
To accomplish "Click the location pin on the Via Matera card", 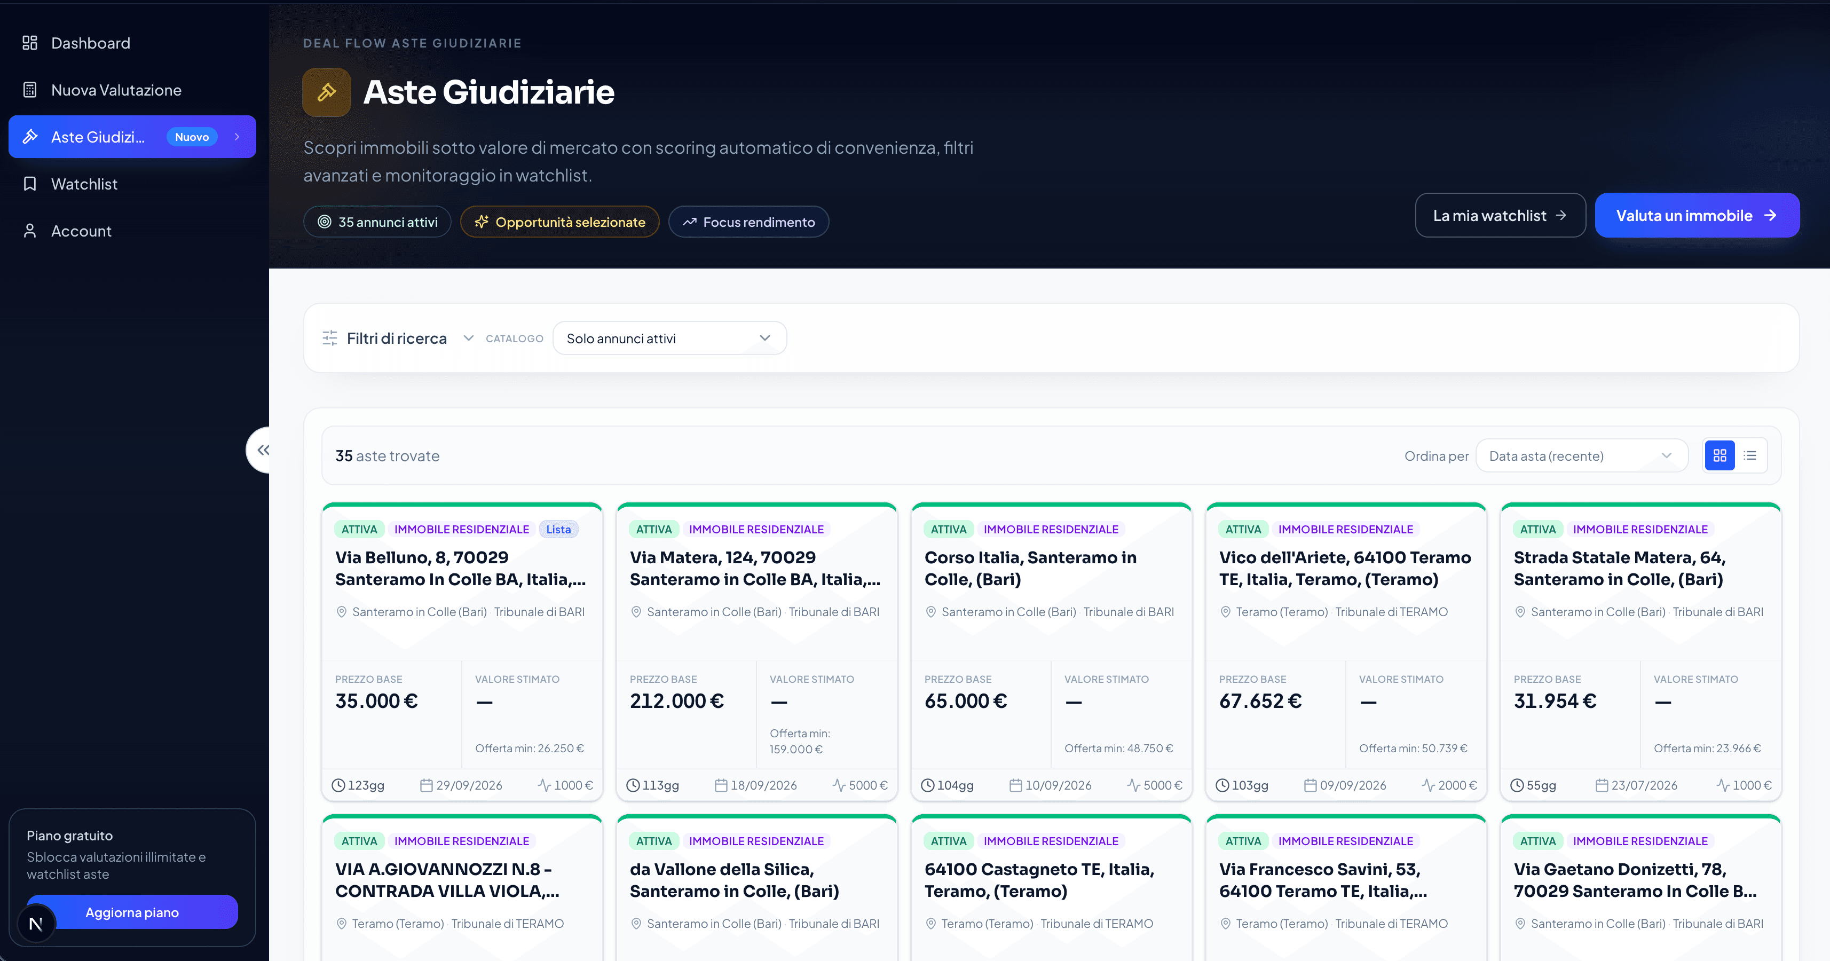I will point(636,612).
